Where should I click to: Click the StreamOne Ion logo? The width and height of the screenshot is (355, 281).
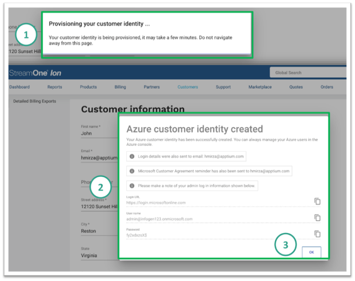35,73
